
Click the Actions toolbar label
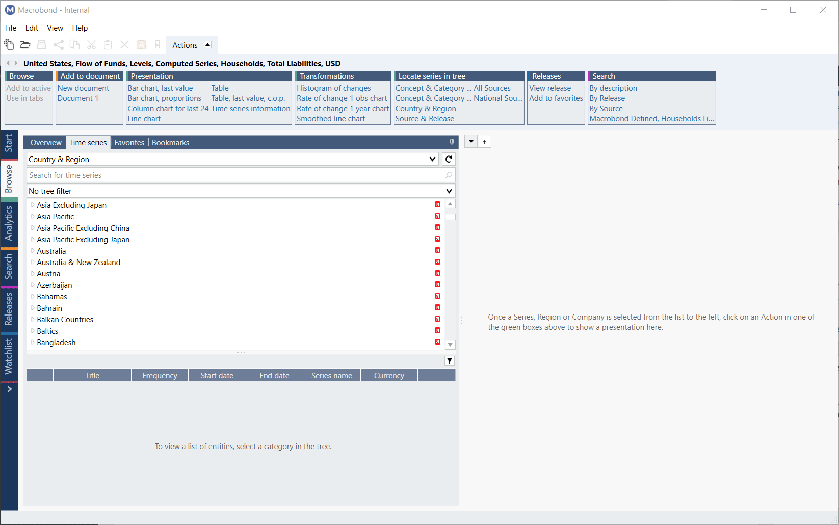coord(185,45)
